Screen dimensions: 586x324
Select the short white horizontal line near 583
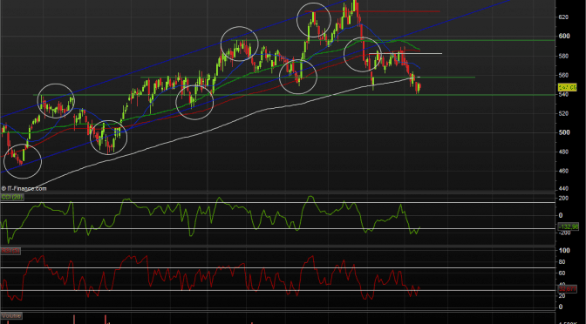pyautogui.click(x=405, y=54)
